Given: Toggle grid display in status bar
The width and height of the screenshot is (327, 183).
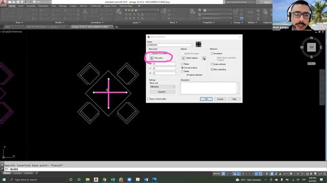Looking at the screenshot, I should (223, 174).
